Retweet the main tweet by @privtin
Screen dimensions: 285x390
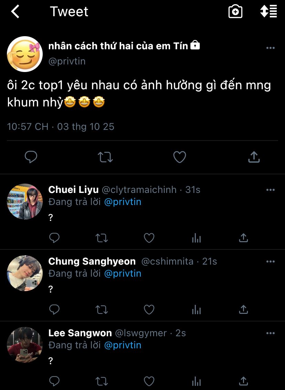click(x=105, y=157)
